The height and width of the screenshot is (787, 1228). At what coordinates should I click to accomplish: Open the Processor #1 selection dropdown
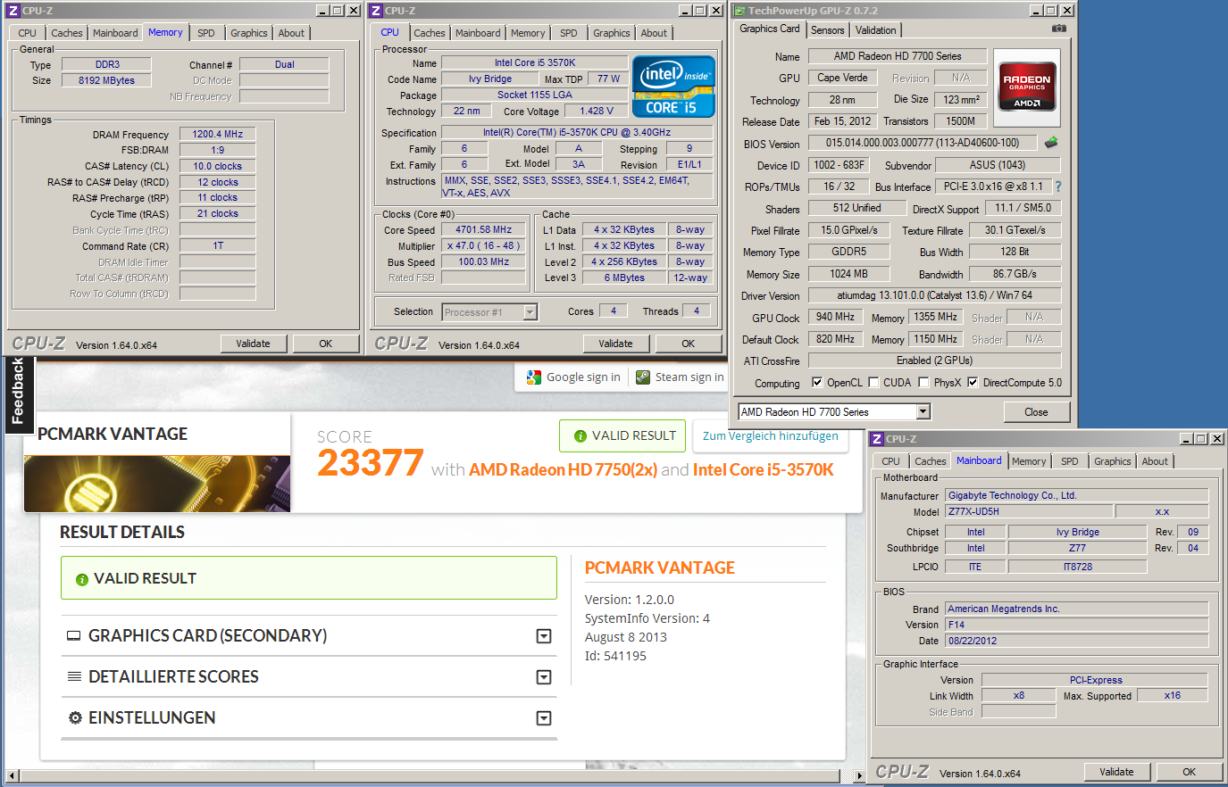530,312
